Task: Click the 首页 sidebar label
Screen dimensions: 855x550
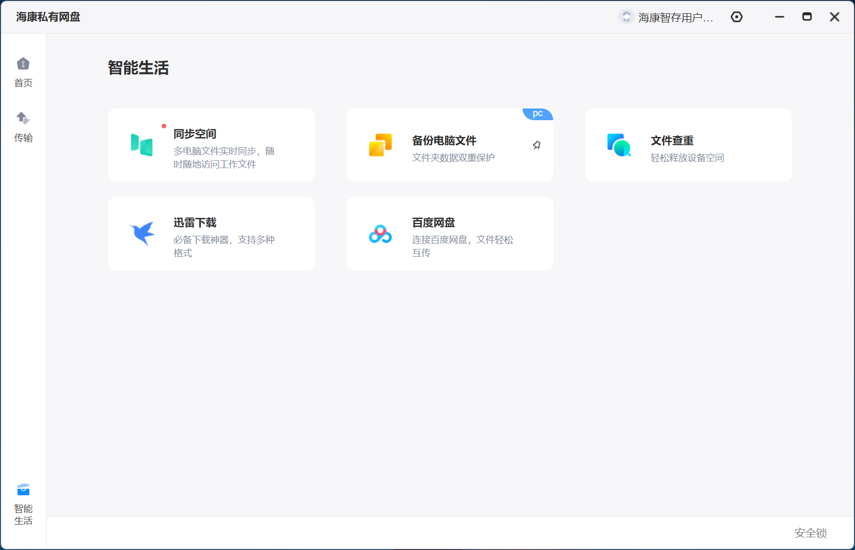Action: tap(23, 83)
